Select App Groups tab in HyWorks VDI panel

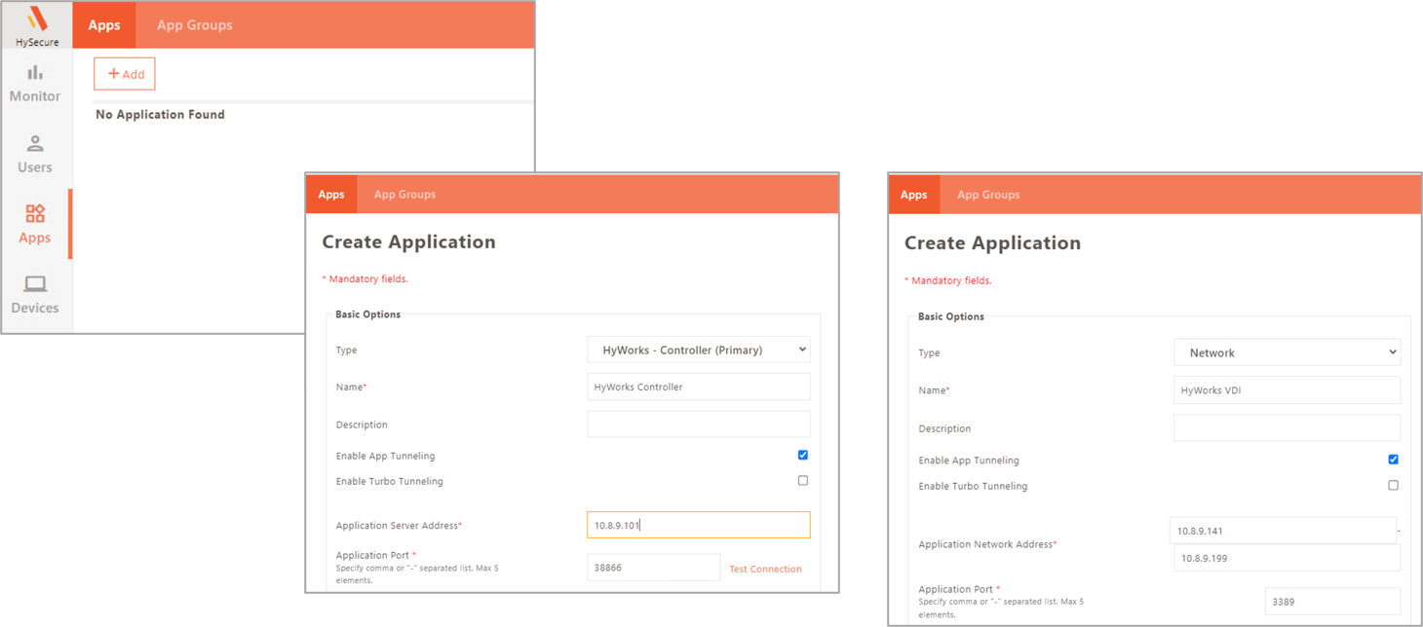point(988,194)
